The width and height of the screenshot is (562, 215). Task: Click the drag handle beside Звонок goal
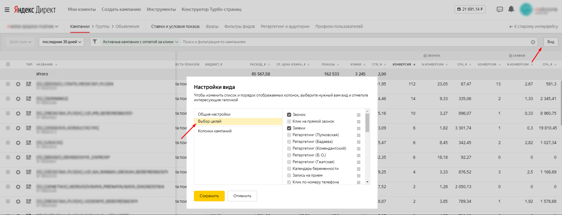(358, 115)
